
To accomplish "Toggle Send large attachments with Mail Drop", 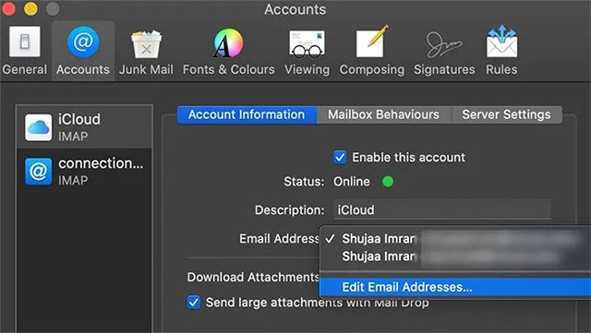I will click(194, 303).
